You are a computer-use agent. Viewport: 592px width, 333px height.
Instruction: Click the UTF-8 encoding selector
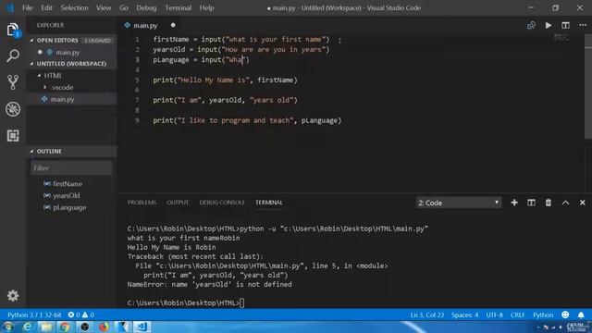[x=494, y=314]
